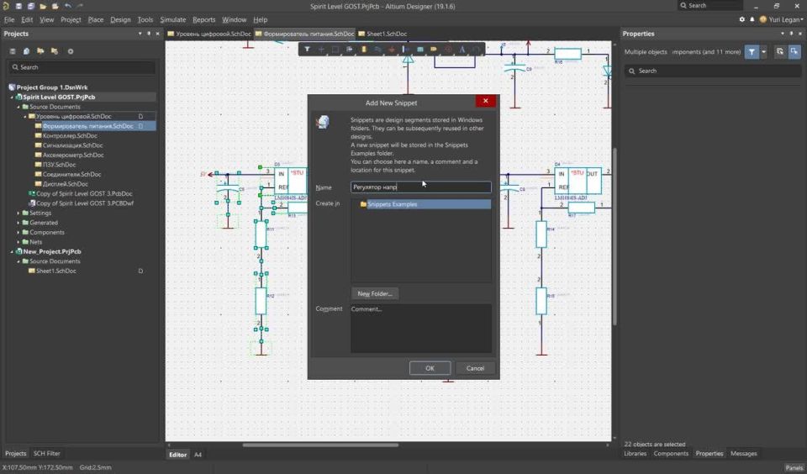Select Контроллер.SchDoc in Projects tree
Screen dimensions: 807x474
pos(70,136)
